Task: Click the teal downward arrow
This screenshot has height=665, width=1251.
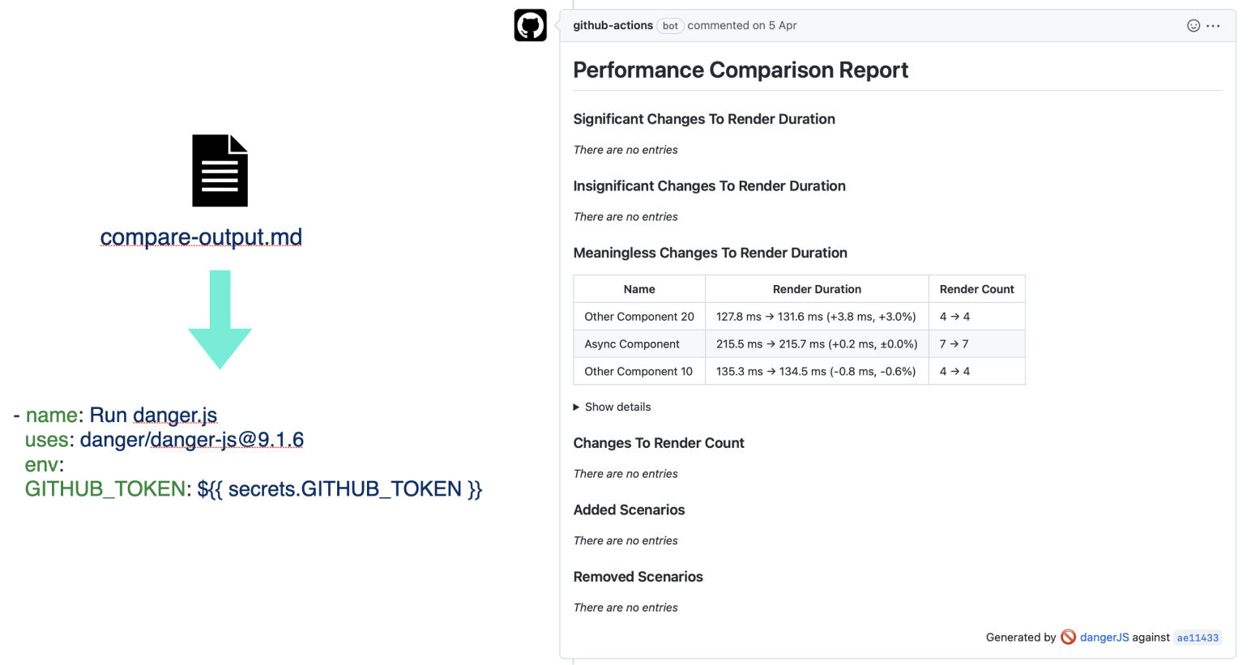Action: [x=220, y=319]
